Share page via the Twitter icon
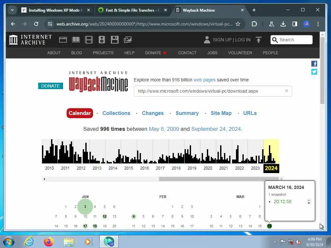This screenshot has width=331, height=248. 314,72
